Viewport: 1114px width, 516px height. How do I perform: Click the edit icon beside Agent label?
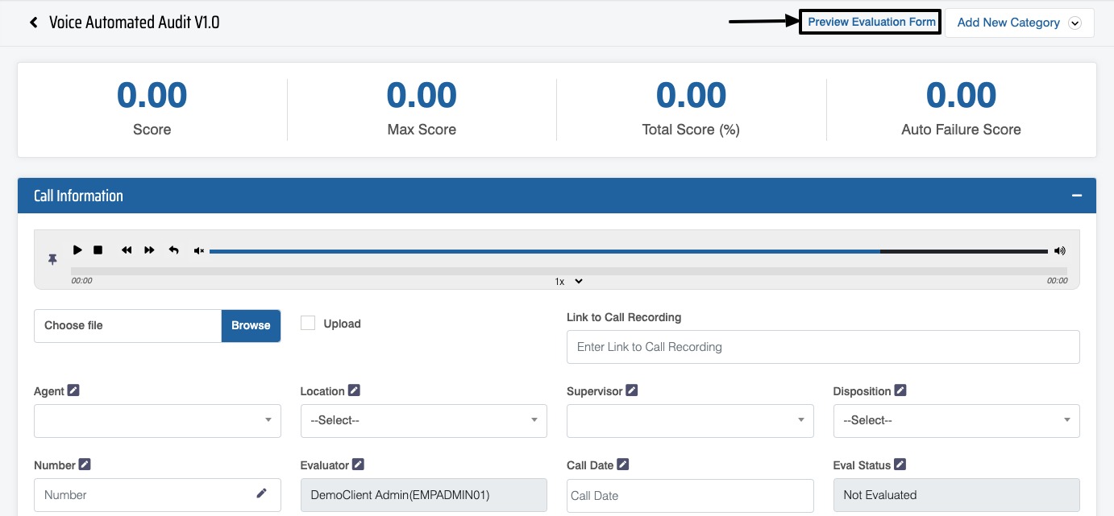73,390
